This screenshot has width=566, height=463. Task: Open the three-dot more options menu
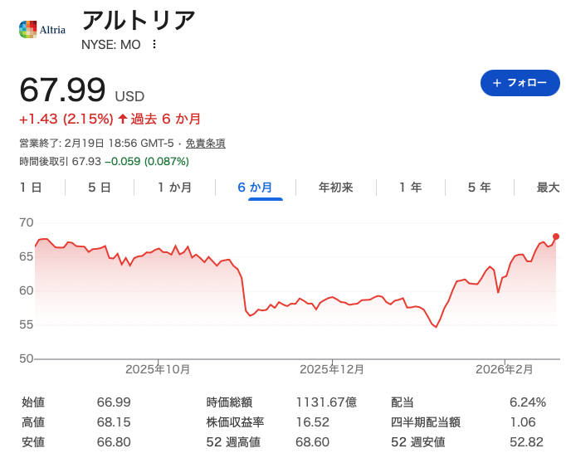[x=154, y=45]
